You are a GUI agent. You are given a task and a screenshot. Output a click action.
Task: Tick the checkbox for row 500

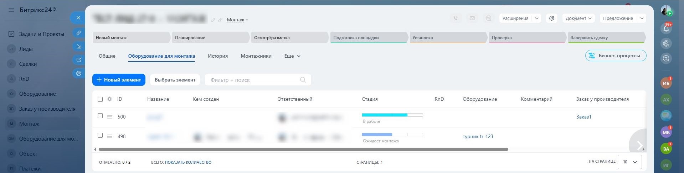pos(100,116)
